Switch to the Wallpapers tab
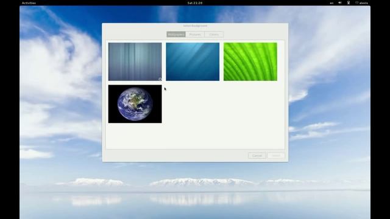Viewport: 390px width, 219px height. point(176,35)
